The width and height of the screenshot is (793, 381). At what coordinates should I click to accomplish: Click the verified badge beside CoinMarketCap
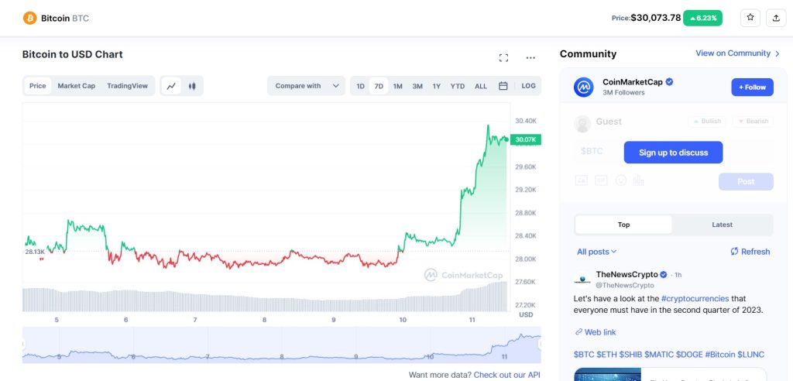(x=669, y=82)
